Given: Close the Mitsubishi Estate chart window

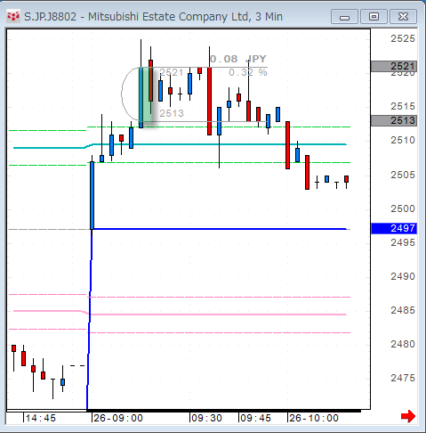Looking at the screenshot, I should 403,17.
